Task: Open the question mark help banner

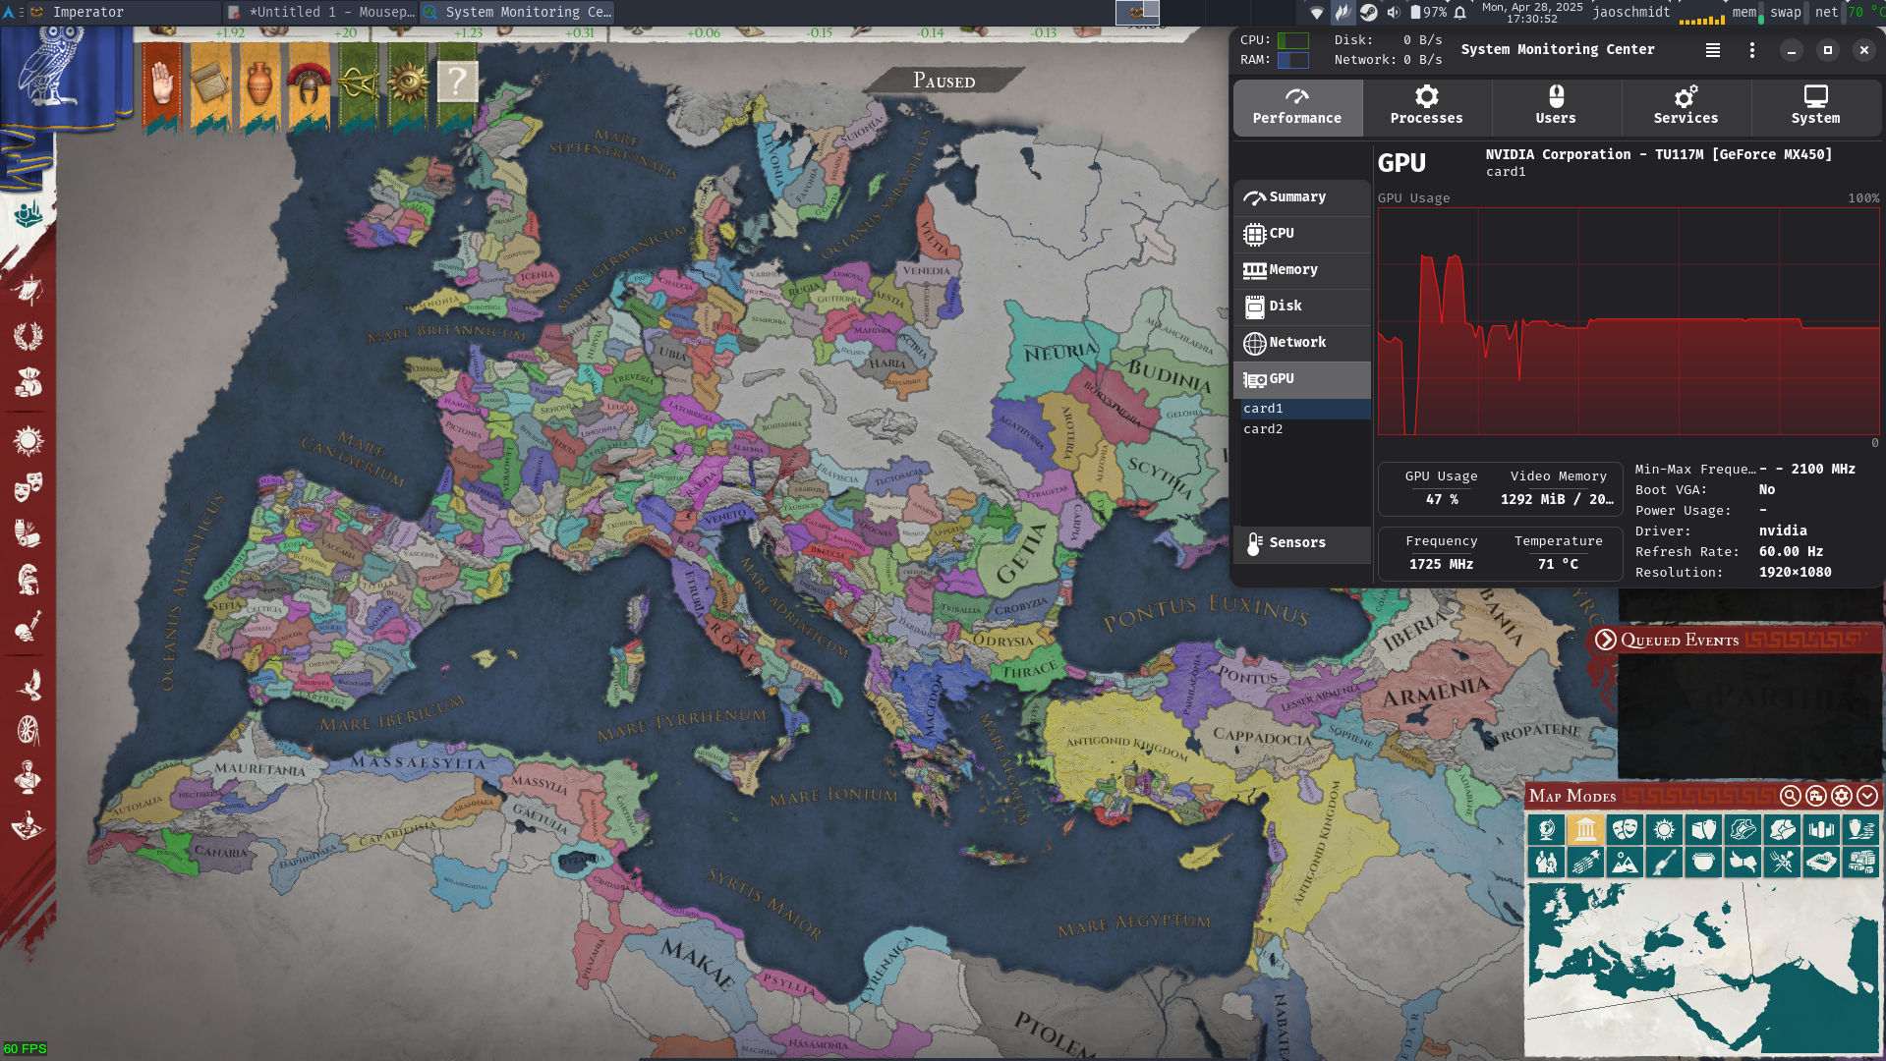Action: pyautogui.click(x=457, y=88)
